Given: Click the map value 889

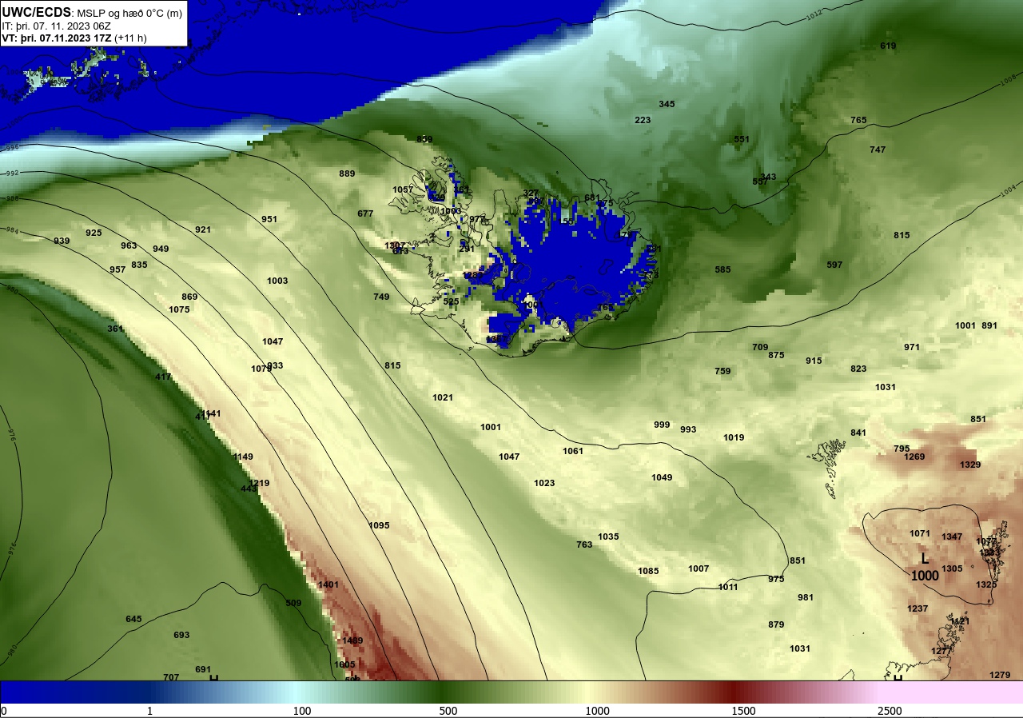Looking at the screenshot, I should click(347, 174).
